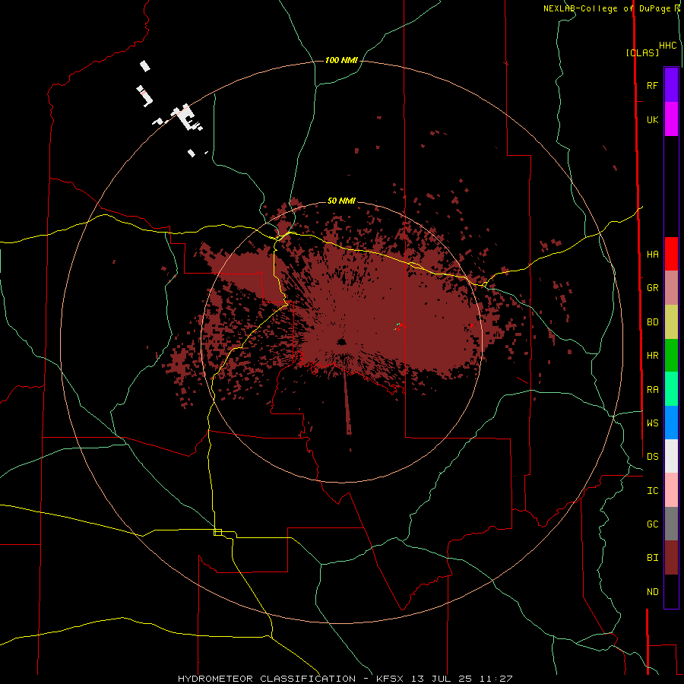The height and width of the screenshot is (684, 684).
Task: Click the black ND legend swatch
Action: coord(671,591)
